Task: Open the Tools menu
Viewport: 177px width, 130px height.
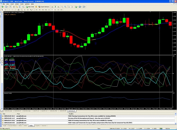Action: point(22,4)
